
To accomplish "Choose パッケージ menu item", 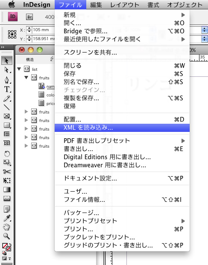I will point(122,213).
